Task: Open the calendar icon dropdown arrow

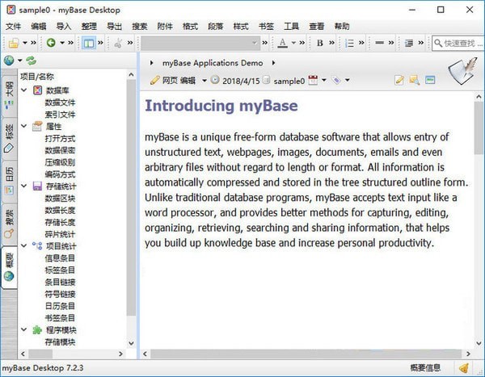Action: pyautogui.click(x=324, y=80)
